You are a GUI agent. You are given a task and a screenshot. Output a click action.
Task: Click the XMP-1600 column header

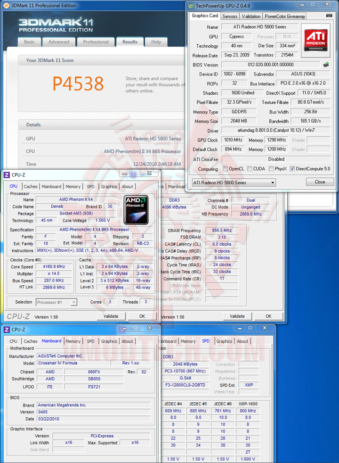tap(248, 404)
